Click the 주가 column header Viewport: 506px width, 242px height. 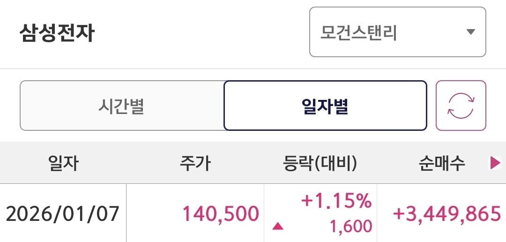[x=195, y=163]
